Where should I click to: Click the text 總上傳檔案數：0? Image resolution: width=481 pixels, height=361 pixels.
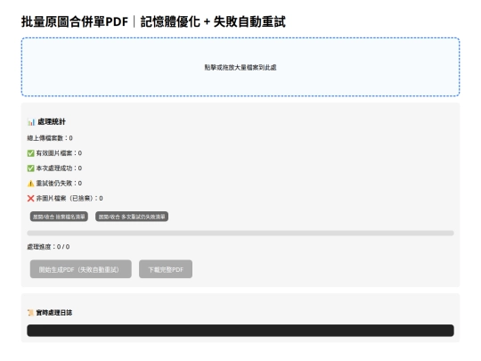pyautogui.click(x=50, y=138)
